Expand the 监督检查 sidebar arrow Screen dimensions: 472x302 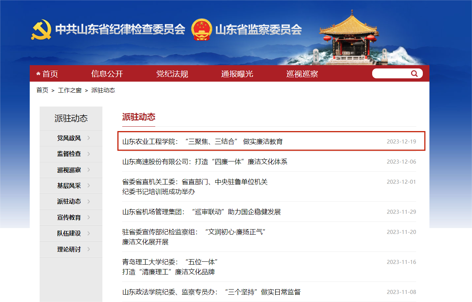(x=88, y=154)
